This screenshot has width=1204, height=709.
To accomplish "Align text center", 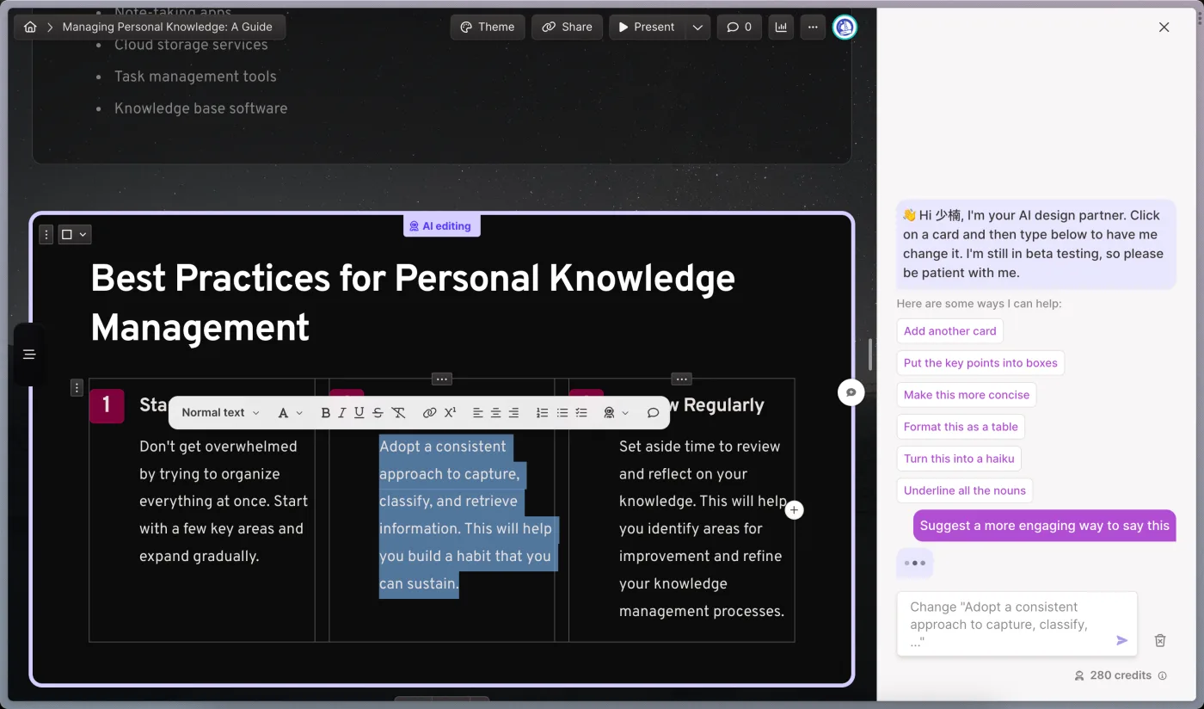I will tap(496, 413).
